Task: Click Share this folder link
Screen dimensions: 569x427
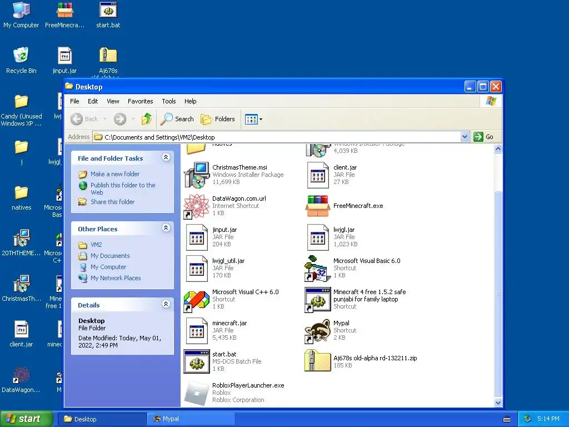Action: tap(112, 202)
